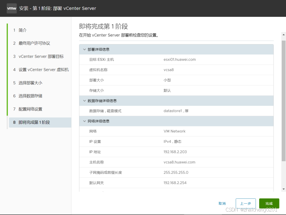Image resolution: width=286 pixels, height=215 pixels.
Task: Click the VM Network value
Action: (175, 131)
